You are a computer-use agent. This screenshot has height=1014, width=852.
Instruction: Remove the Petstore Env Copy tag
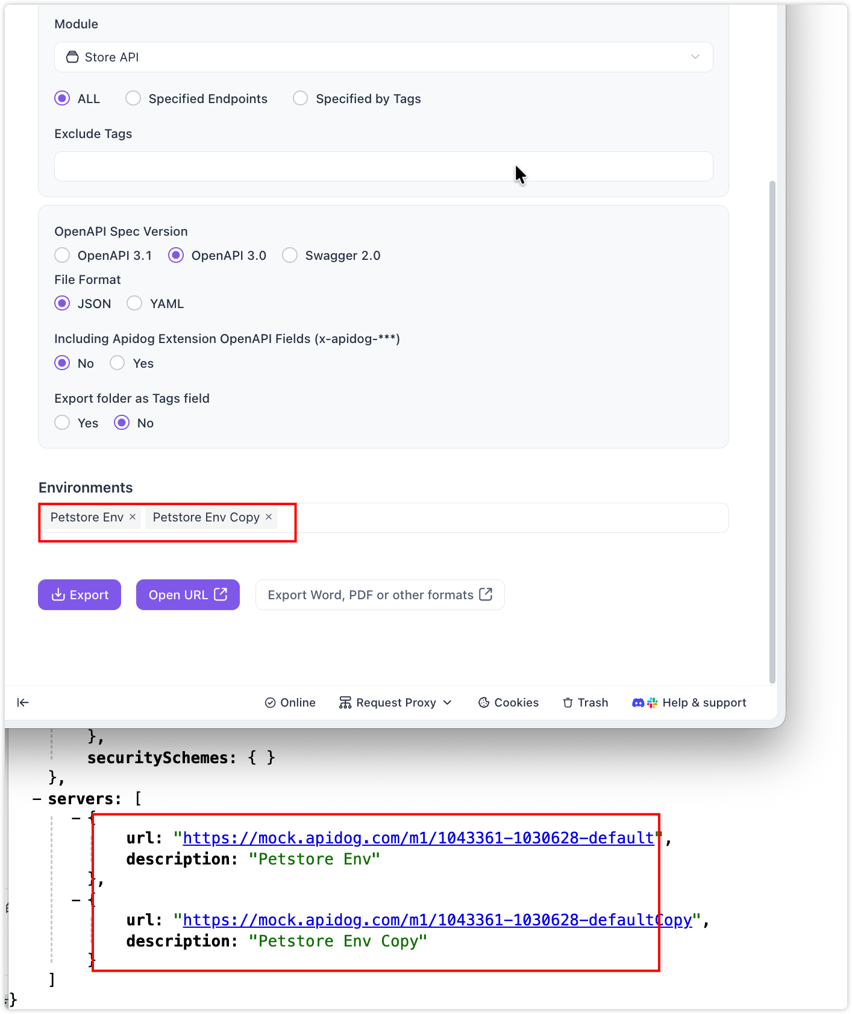269,517
